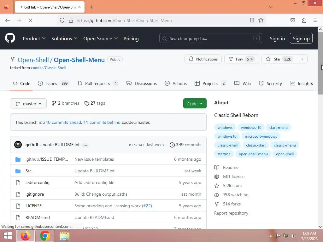Bookmark page with star in address bar
The width and height of the screenshot is (323, 242).
pos(261,20)
